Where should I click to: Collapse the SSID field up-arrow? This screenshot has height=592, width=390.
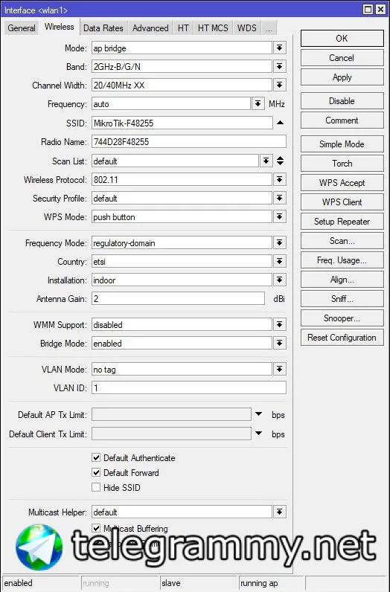(280, 123)
